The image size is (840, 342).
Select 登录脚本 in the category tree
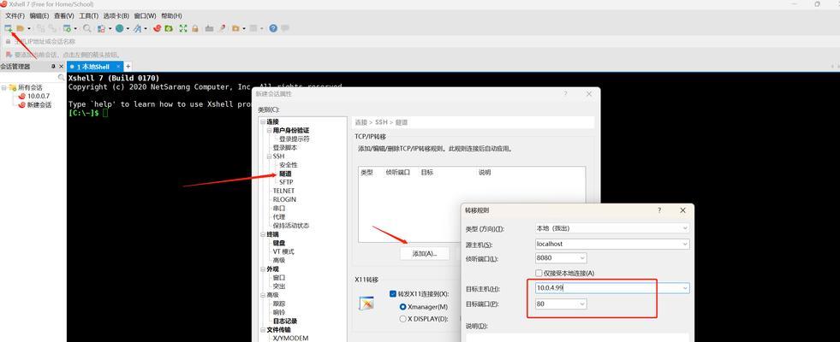[x=285, y=148]
